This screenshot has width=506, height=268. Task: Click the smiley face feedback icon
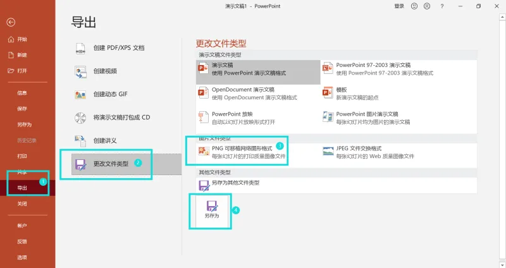[414, 6]
